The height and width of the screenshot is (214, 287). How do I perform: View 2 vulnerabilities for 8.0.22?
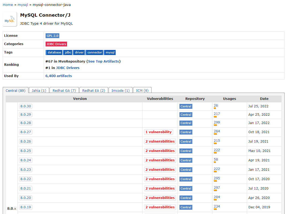click(x=160, y=179)
